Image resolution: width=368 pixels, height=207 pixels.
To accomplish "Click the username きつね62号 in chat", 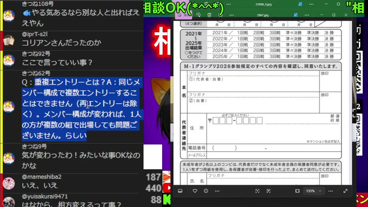I will (36, 73).
